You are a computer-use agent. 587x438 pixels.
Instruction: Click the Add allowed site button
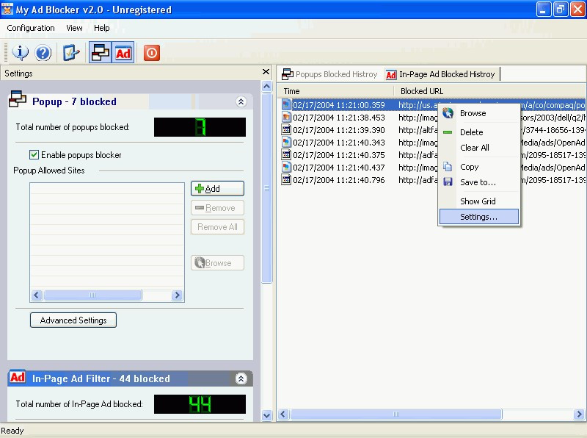coord(217,189)
